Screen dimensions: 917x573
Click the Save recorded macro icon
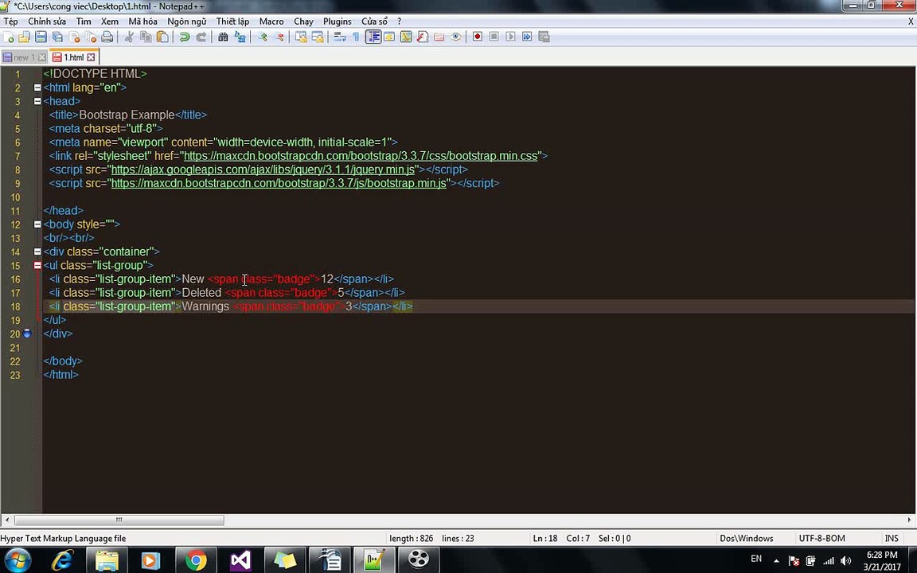pos(544,37)
